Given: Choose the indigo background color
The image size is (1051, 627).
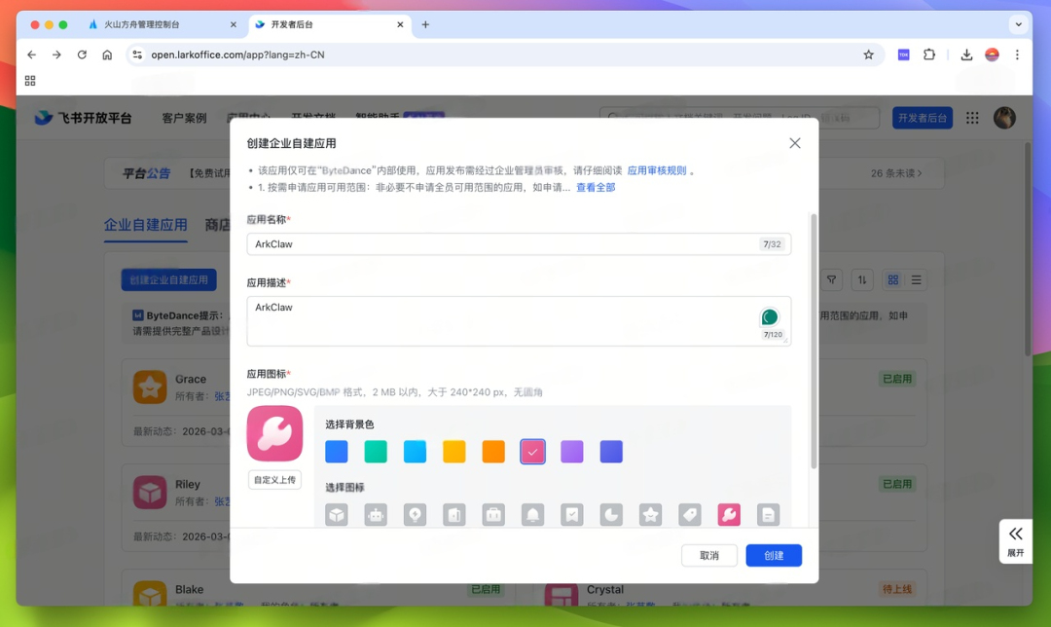Looking at the screenshot, I should click(x=611, y=452).
